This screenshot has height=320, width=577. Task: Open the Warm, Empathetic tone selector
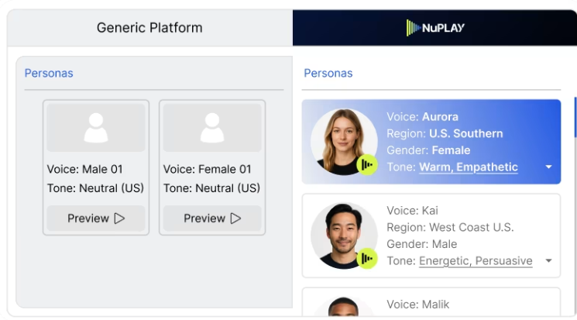[x=468, y=167]
